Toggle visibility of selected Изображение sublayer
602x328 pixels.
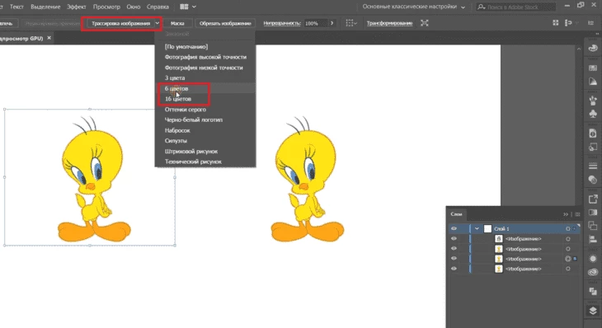pyautogui.click(x=454, y=259)
